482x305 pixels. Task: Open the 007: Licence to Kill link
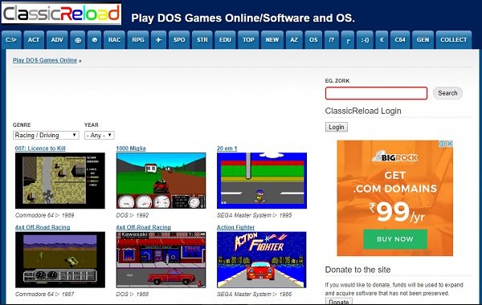(40, 148)
